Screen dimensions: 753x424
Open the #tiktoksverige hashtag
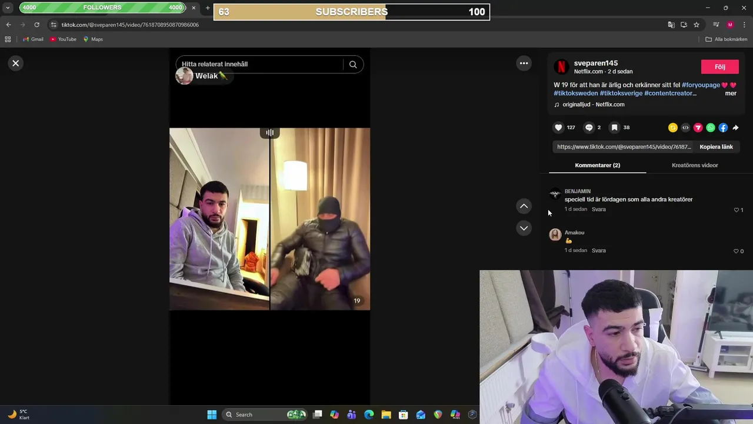pos(621,93)
